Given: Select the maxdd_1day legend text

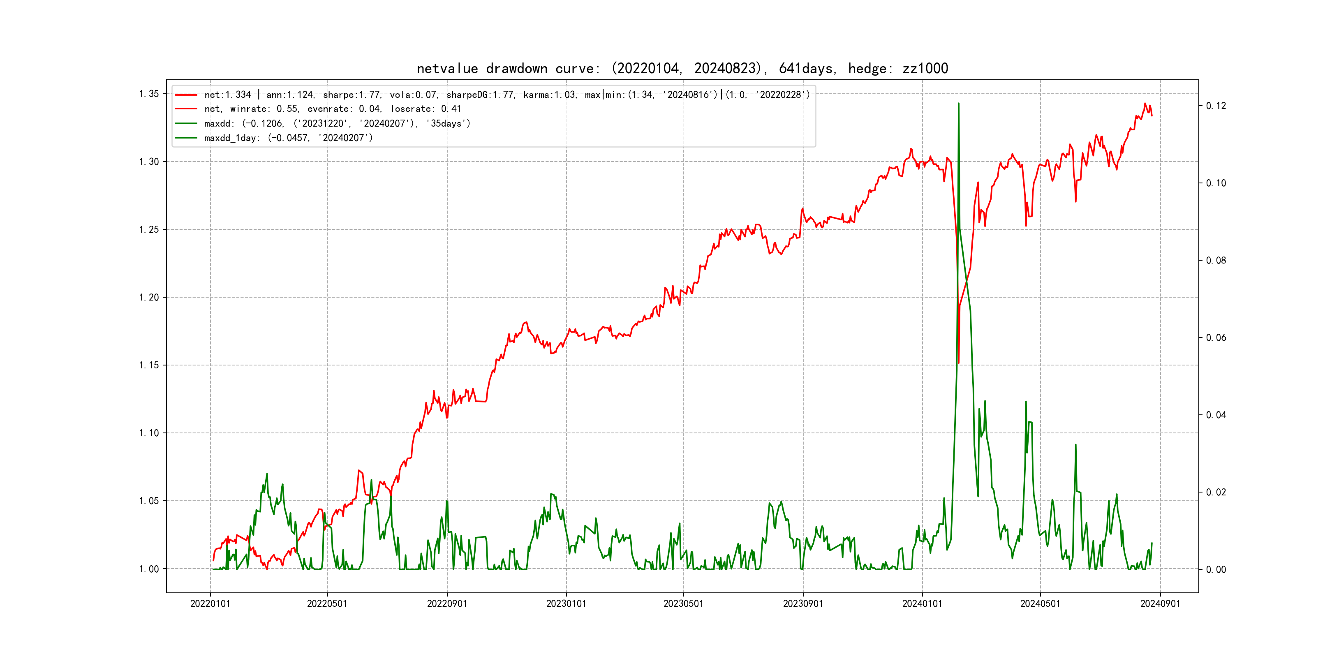Looking at the screenshot, I should click(x=288, y=138).
